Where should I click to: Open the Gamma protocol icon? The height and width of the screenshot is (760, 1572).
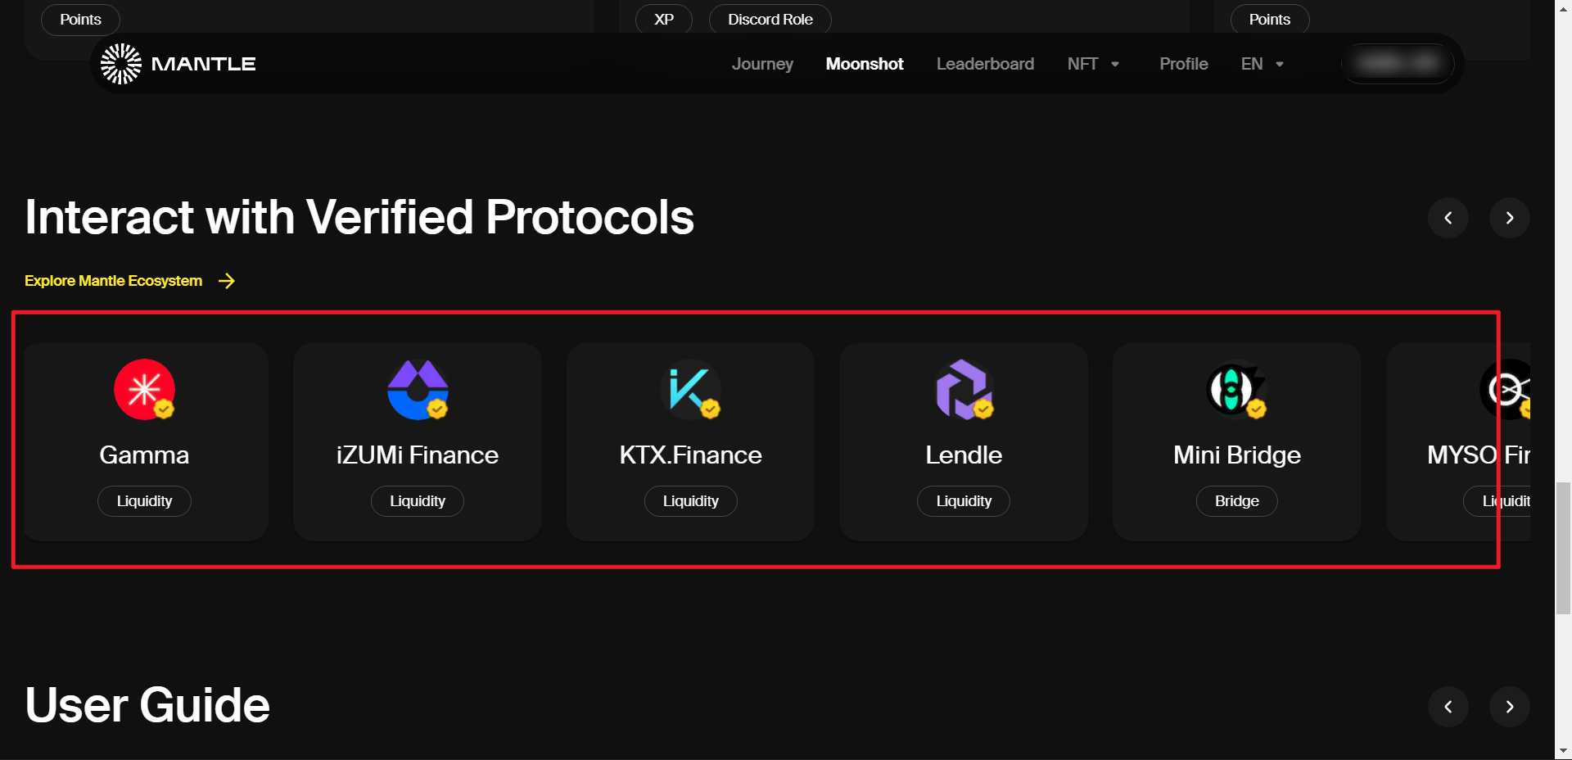click(x=144, y=390)
